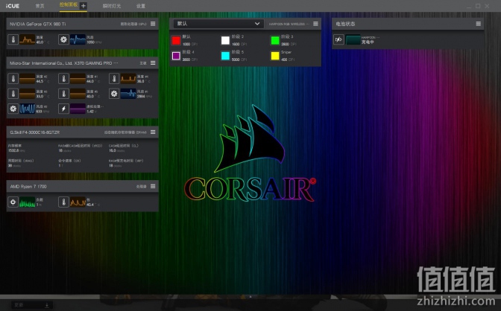This screenshot has height=311, width=501.
Task: Click the 电池状态 panel title
Action: click(345, 24)
